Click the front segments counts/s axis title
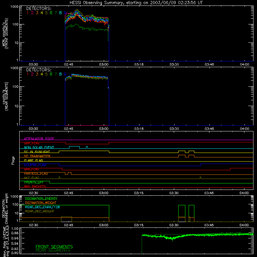Viewport: 257px width, 257px height. coord(5,33)
